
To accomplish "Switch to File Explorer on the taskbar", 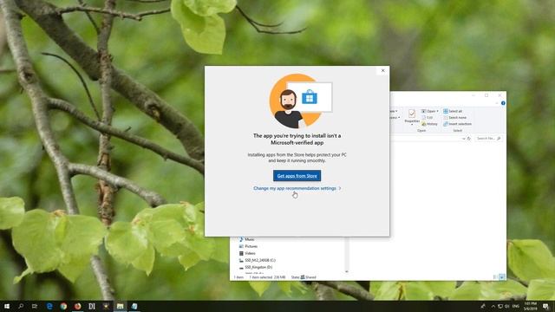I will pos(120,306).
